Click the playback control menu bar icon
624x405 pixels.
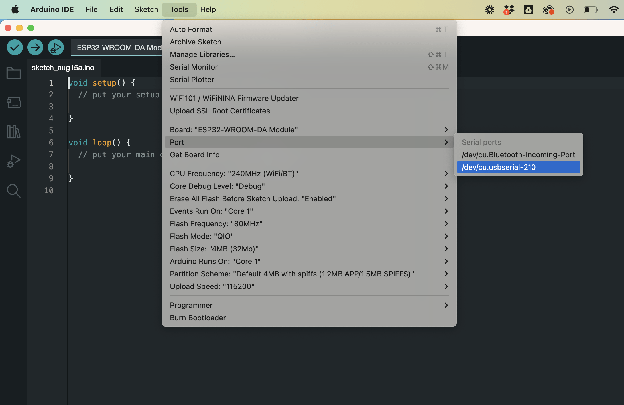pyautogui.click(x=570, y=10)
